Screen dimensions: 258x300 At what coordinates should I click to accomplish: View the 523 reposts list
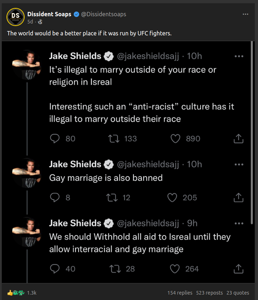209,293
